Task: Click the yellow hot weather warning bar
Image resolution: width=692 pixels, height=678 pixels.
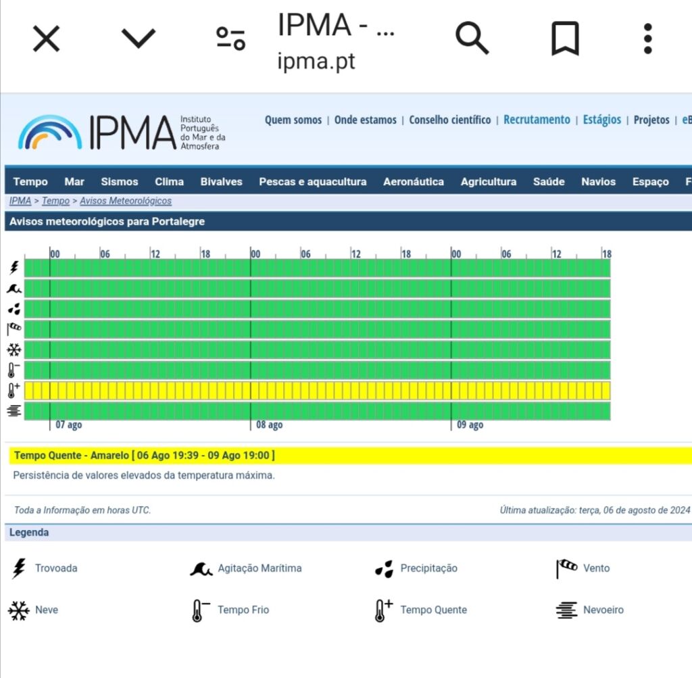Action: (318, 391)
